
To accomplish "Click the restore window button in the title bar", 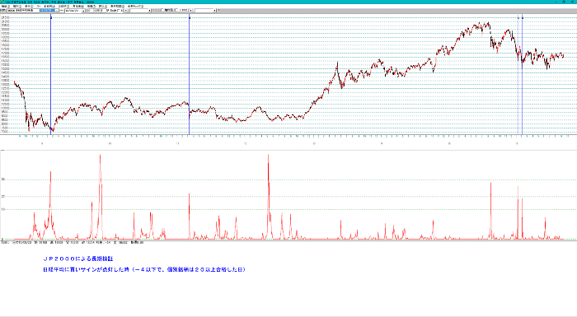I will 563,2.
